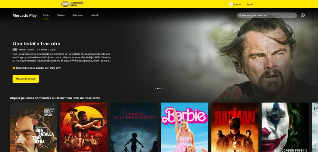Open the Películas tab
318x152 pixels.
point(77,15)
